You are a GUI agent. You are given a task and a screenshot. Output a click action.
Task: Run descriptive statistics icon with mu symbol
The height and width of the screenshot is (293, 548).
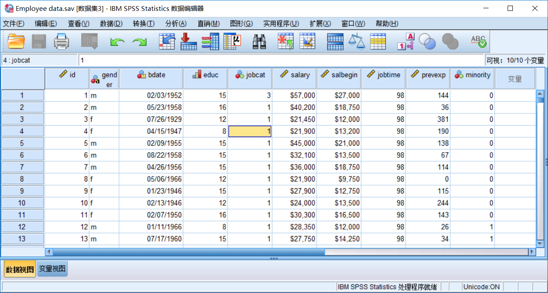232,41
